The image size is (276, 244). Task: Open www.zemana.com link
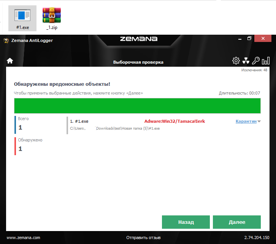pyautogui.click(x=24, y=238)
